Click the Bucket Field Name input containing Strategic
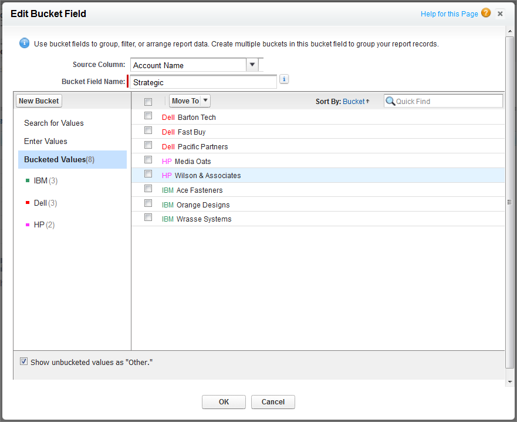Screen dimensions: 517x422 point(204,82)
